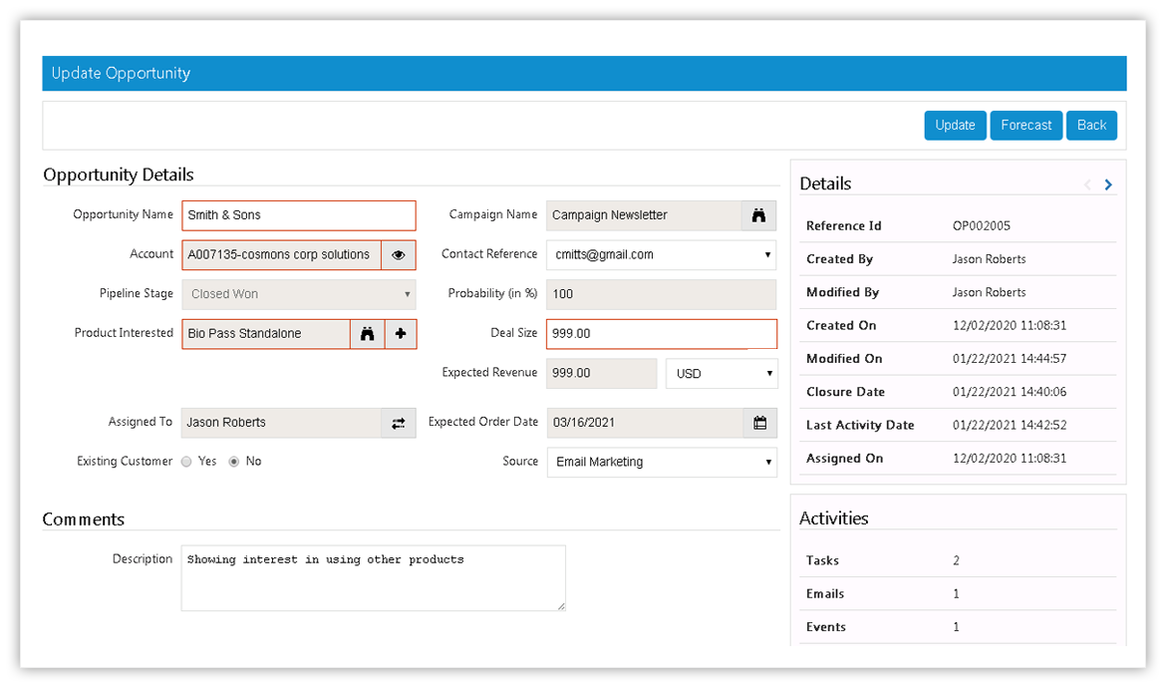Click the eye icon beside Account field
The height and width of the screenshot is (688, 1166).
(x=399, y=255)
